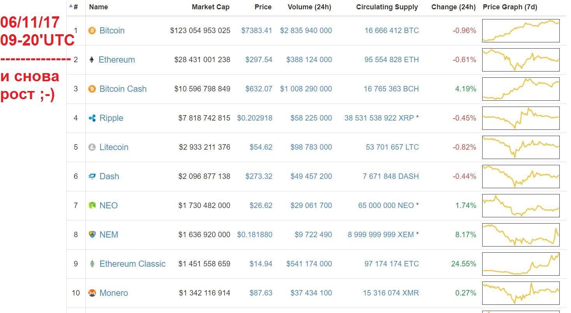Screen dimensions: 571x313
Task: Click the Monero logo icon
Action: click(x=92, y=293)
